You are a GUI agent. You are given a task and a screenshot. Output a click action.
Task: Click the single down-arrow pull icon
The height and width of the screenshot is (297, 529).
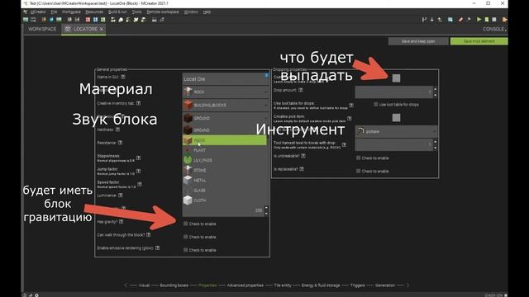tap(431, 20)
